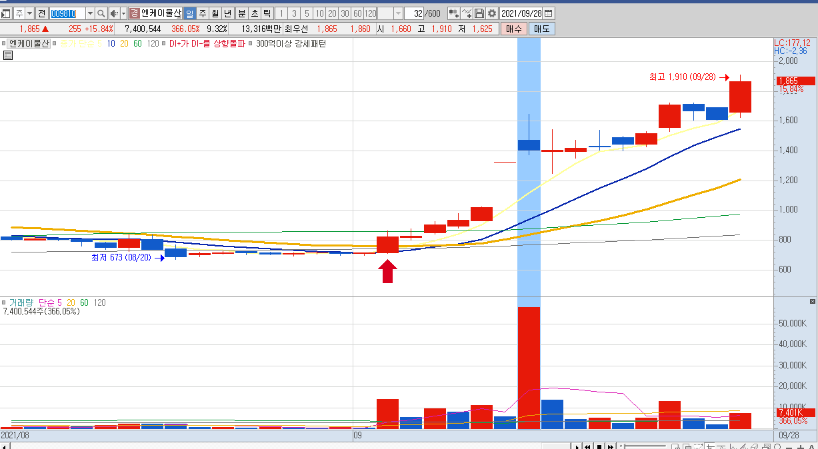Select the 5 interval button
This screenshot has width=818, height=449.
[307, 13]
